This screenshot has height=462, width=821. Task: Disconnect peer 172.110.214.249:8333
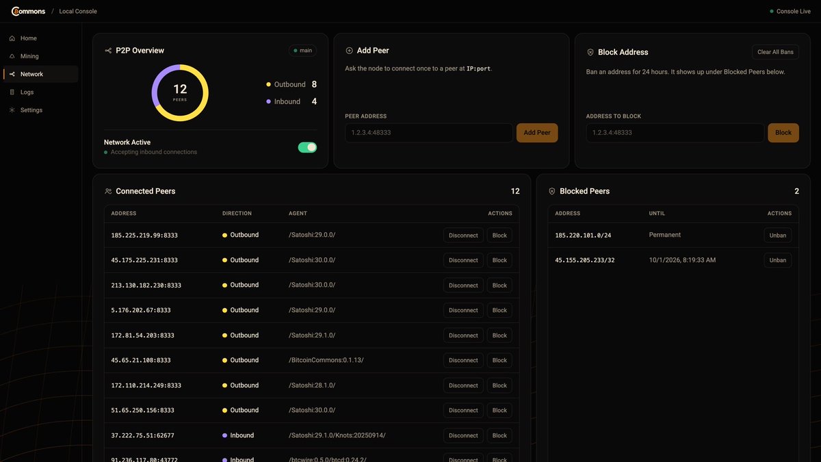click(463, 385)
